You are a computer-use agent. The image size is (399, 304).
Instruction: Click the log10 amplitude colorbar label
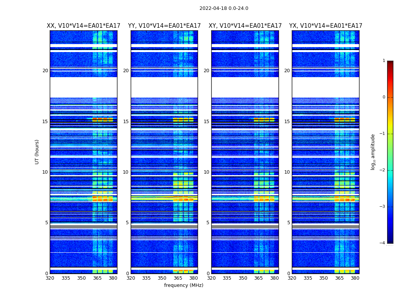coord(373,152)
